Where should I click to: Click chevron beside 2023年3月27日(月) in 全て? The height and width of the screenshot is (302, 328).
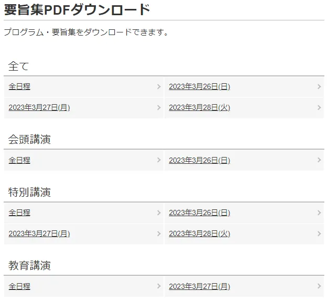pyautogui.click(x=159, y=108)
